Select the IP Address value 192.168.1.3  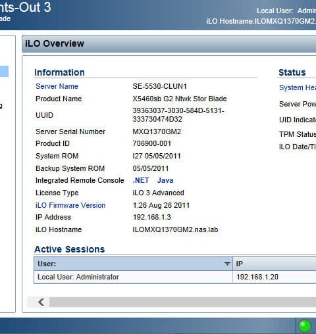pyautogui.click(x=152, y=217)
